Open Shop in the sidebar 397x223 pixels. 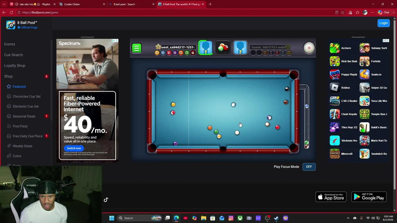coord(8,76)
